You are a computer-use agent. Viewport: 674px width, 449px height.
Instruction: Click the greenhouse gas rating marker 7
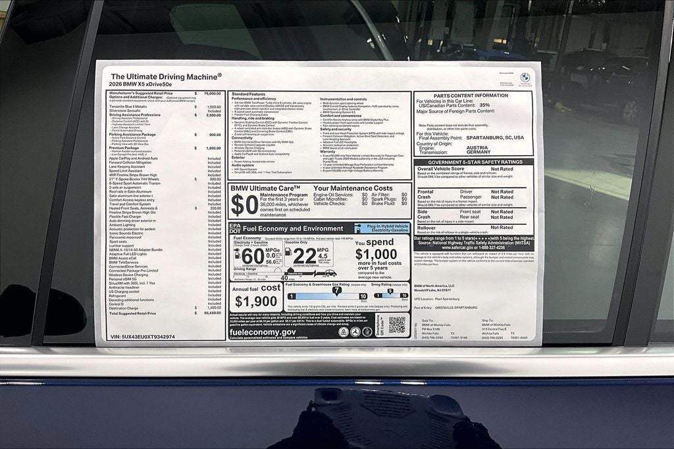(x=336, y=289)
